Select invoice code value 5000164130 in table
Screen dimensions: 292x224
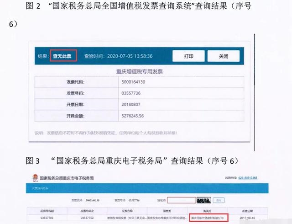point(133,82)
